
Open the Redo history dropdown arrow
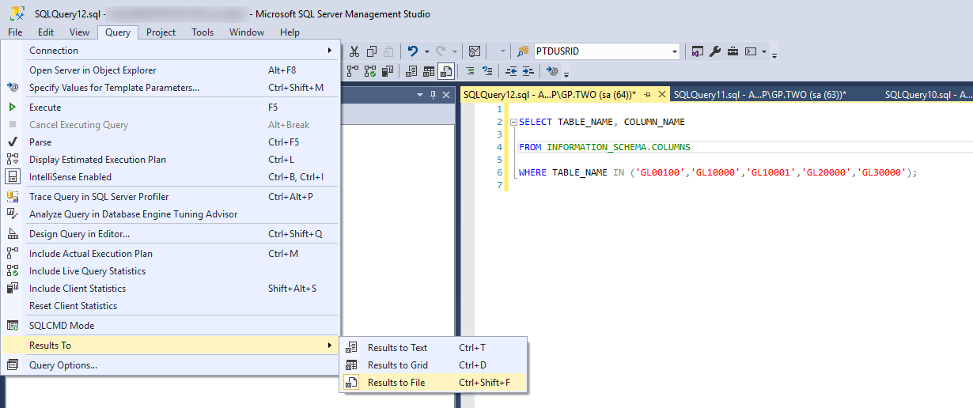click(455, 51)
